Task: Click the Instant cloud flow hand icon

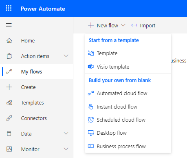Action: [x=91, y=107]
